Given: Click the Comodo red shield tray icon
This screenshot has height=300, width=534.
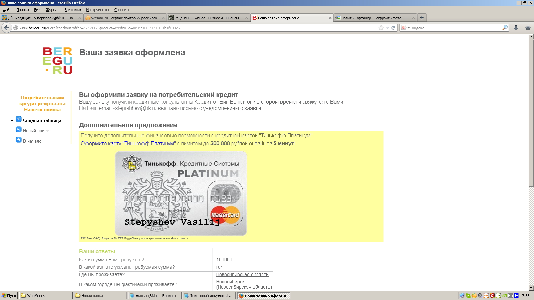Looking at the screenshot, I should [x=492, y=296].
